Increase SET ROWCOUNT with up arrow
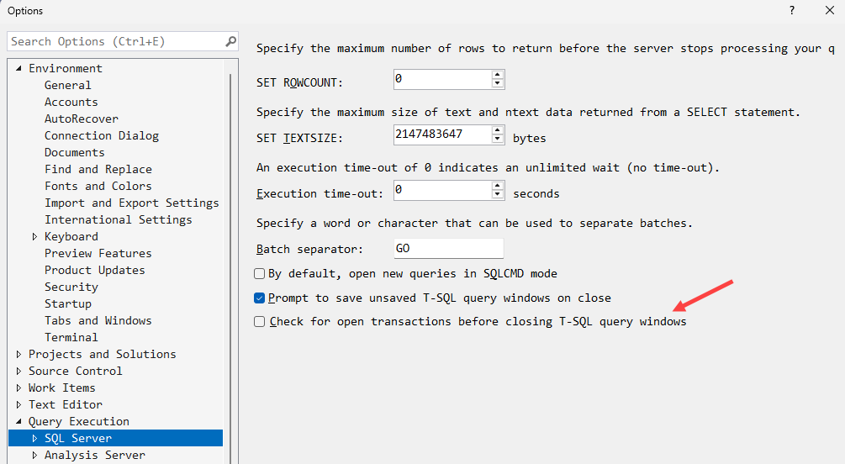Image resolution: width=845 pixels, height=464 pixels. (x=498, y=75)
